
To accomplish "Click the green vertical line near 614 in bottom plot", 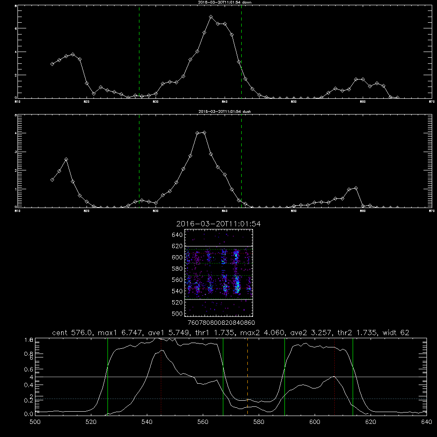I will coord(353,377).
